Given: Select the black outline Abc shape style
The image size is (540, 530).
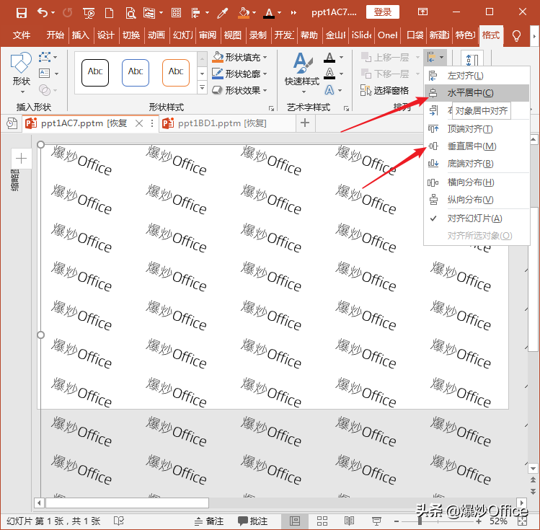Looking at the screenshot, I should (95, 73).
